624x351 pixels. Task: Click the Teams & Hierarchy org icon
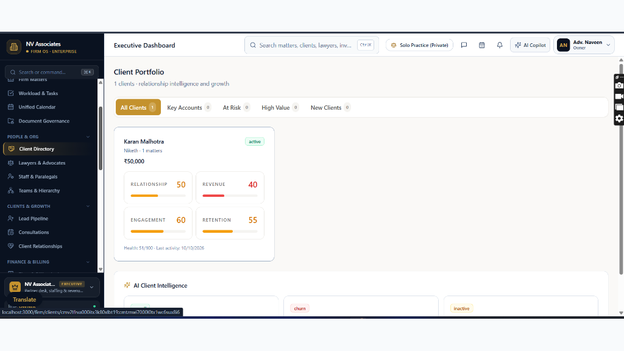tap(11, 191)
